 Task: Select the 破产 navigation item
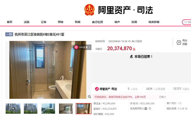[x=117, y=22]
